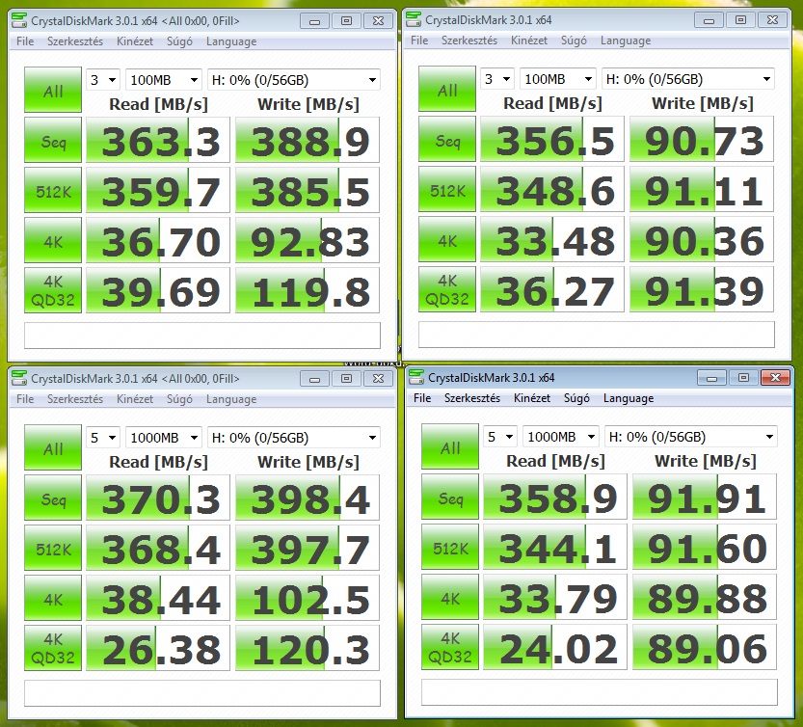This screenshot has width=803, height=727.
Task: Click the 91.39 4K QD32 write result
Action: pos(702,289)
